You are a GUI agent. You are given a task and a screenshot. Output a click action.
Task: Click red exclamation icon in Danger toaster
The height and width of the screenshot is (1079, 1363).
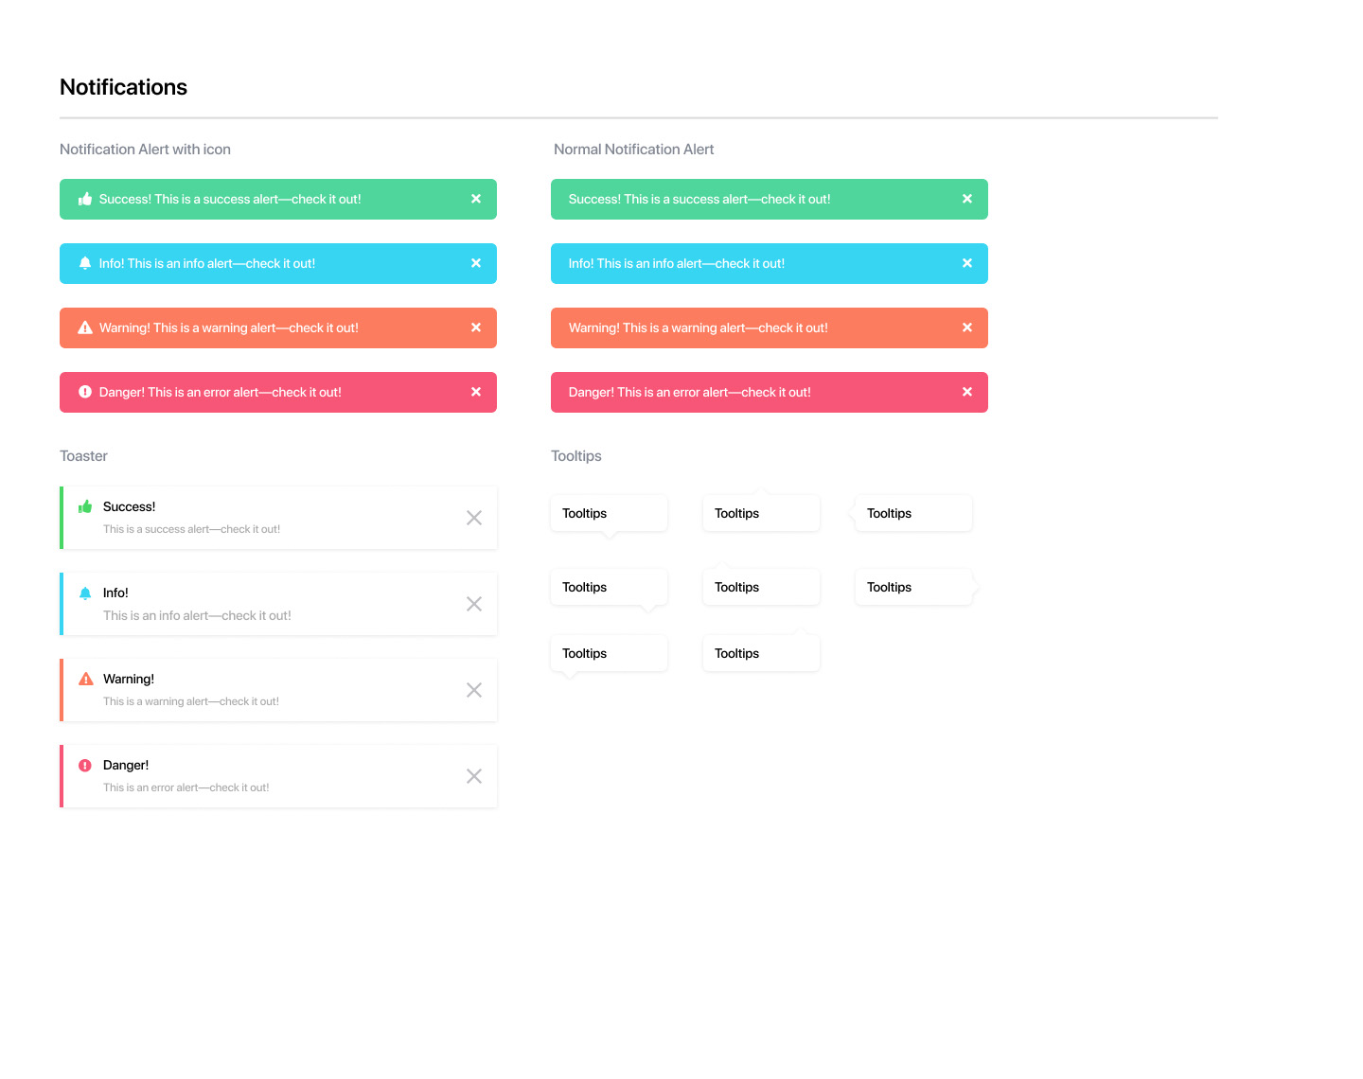[x=85, y=765]
